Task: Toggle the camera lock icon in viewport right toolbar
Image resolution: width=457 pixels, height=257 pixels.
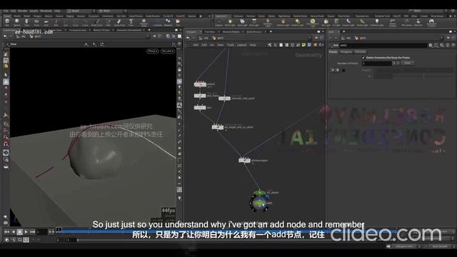Action: pos(179,69)
